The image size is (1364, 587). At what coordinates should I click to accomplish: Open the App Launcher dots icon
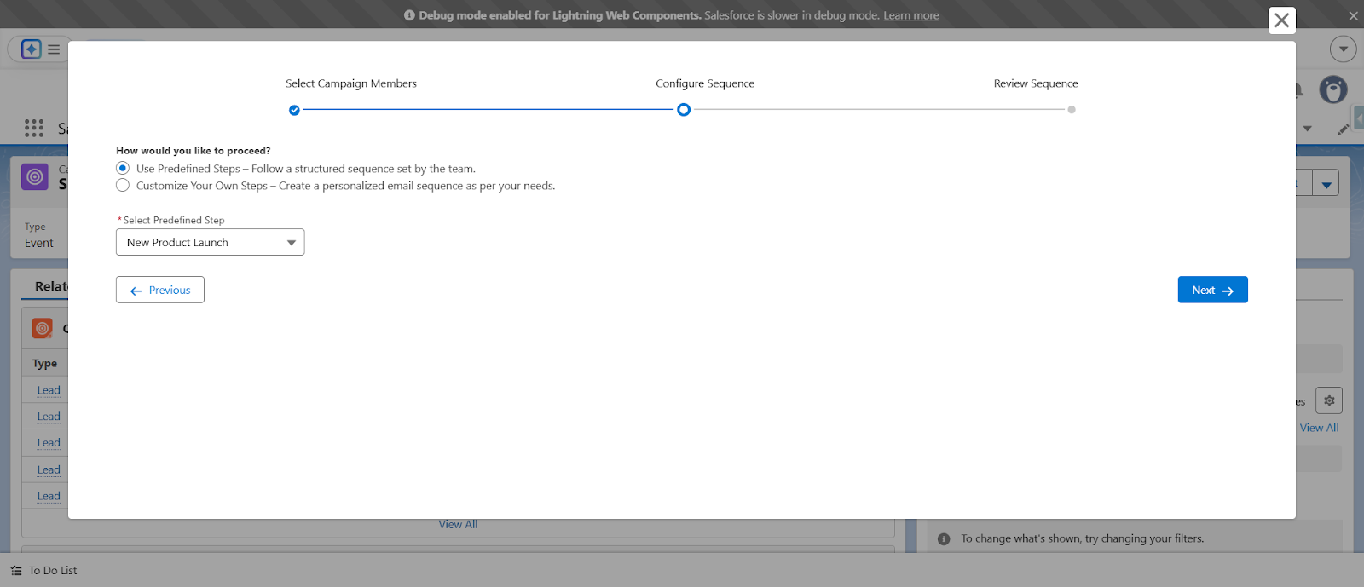click(34, 128)
